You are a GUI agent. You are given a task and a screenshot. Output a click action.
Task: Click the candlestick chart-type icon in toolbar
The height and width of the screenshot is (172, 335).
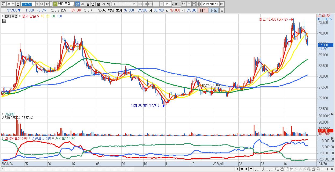184,4
